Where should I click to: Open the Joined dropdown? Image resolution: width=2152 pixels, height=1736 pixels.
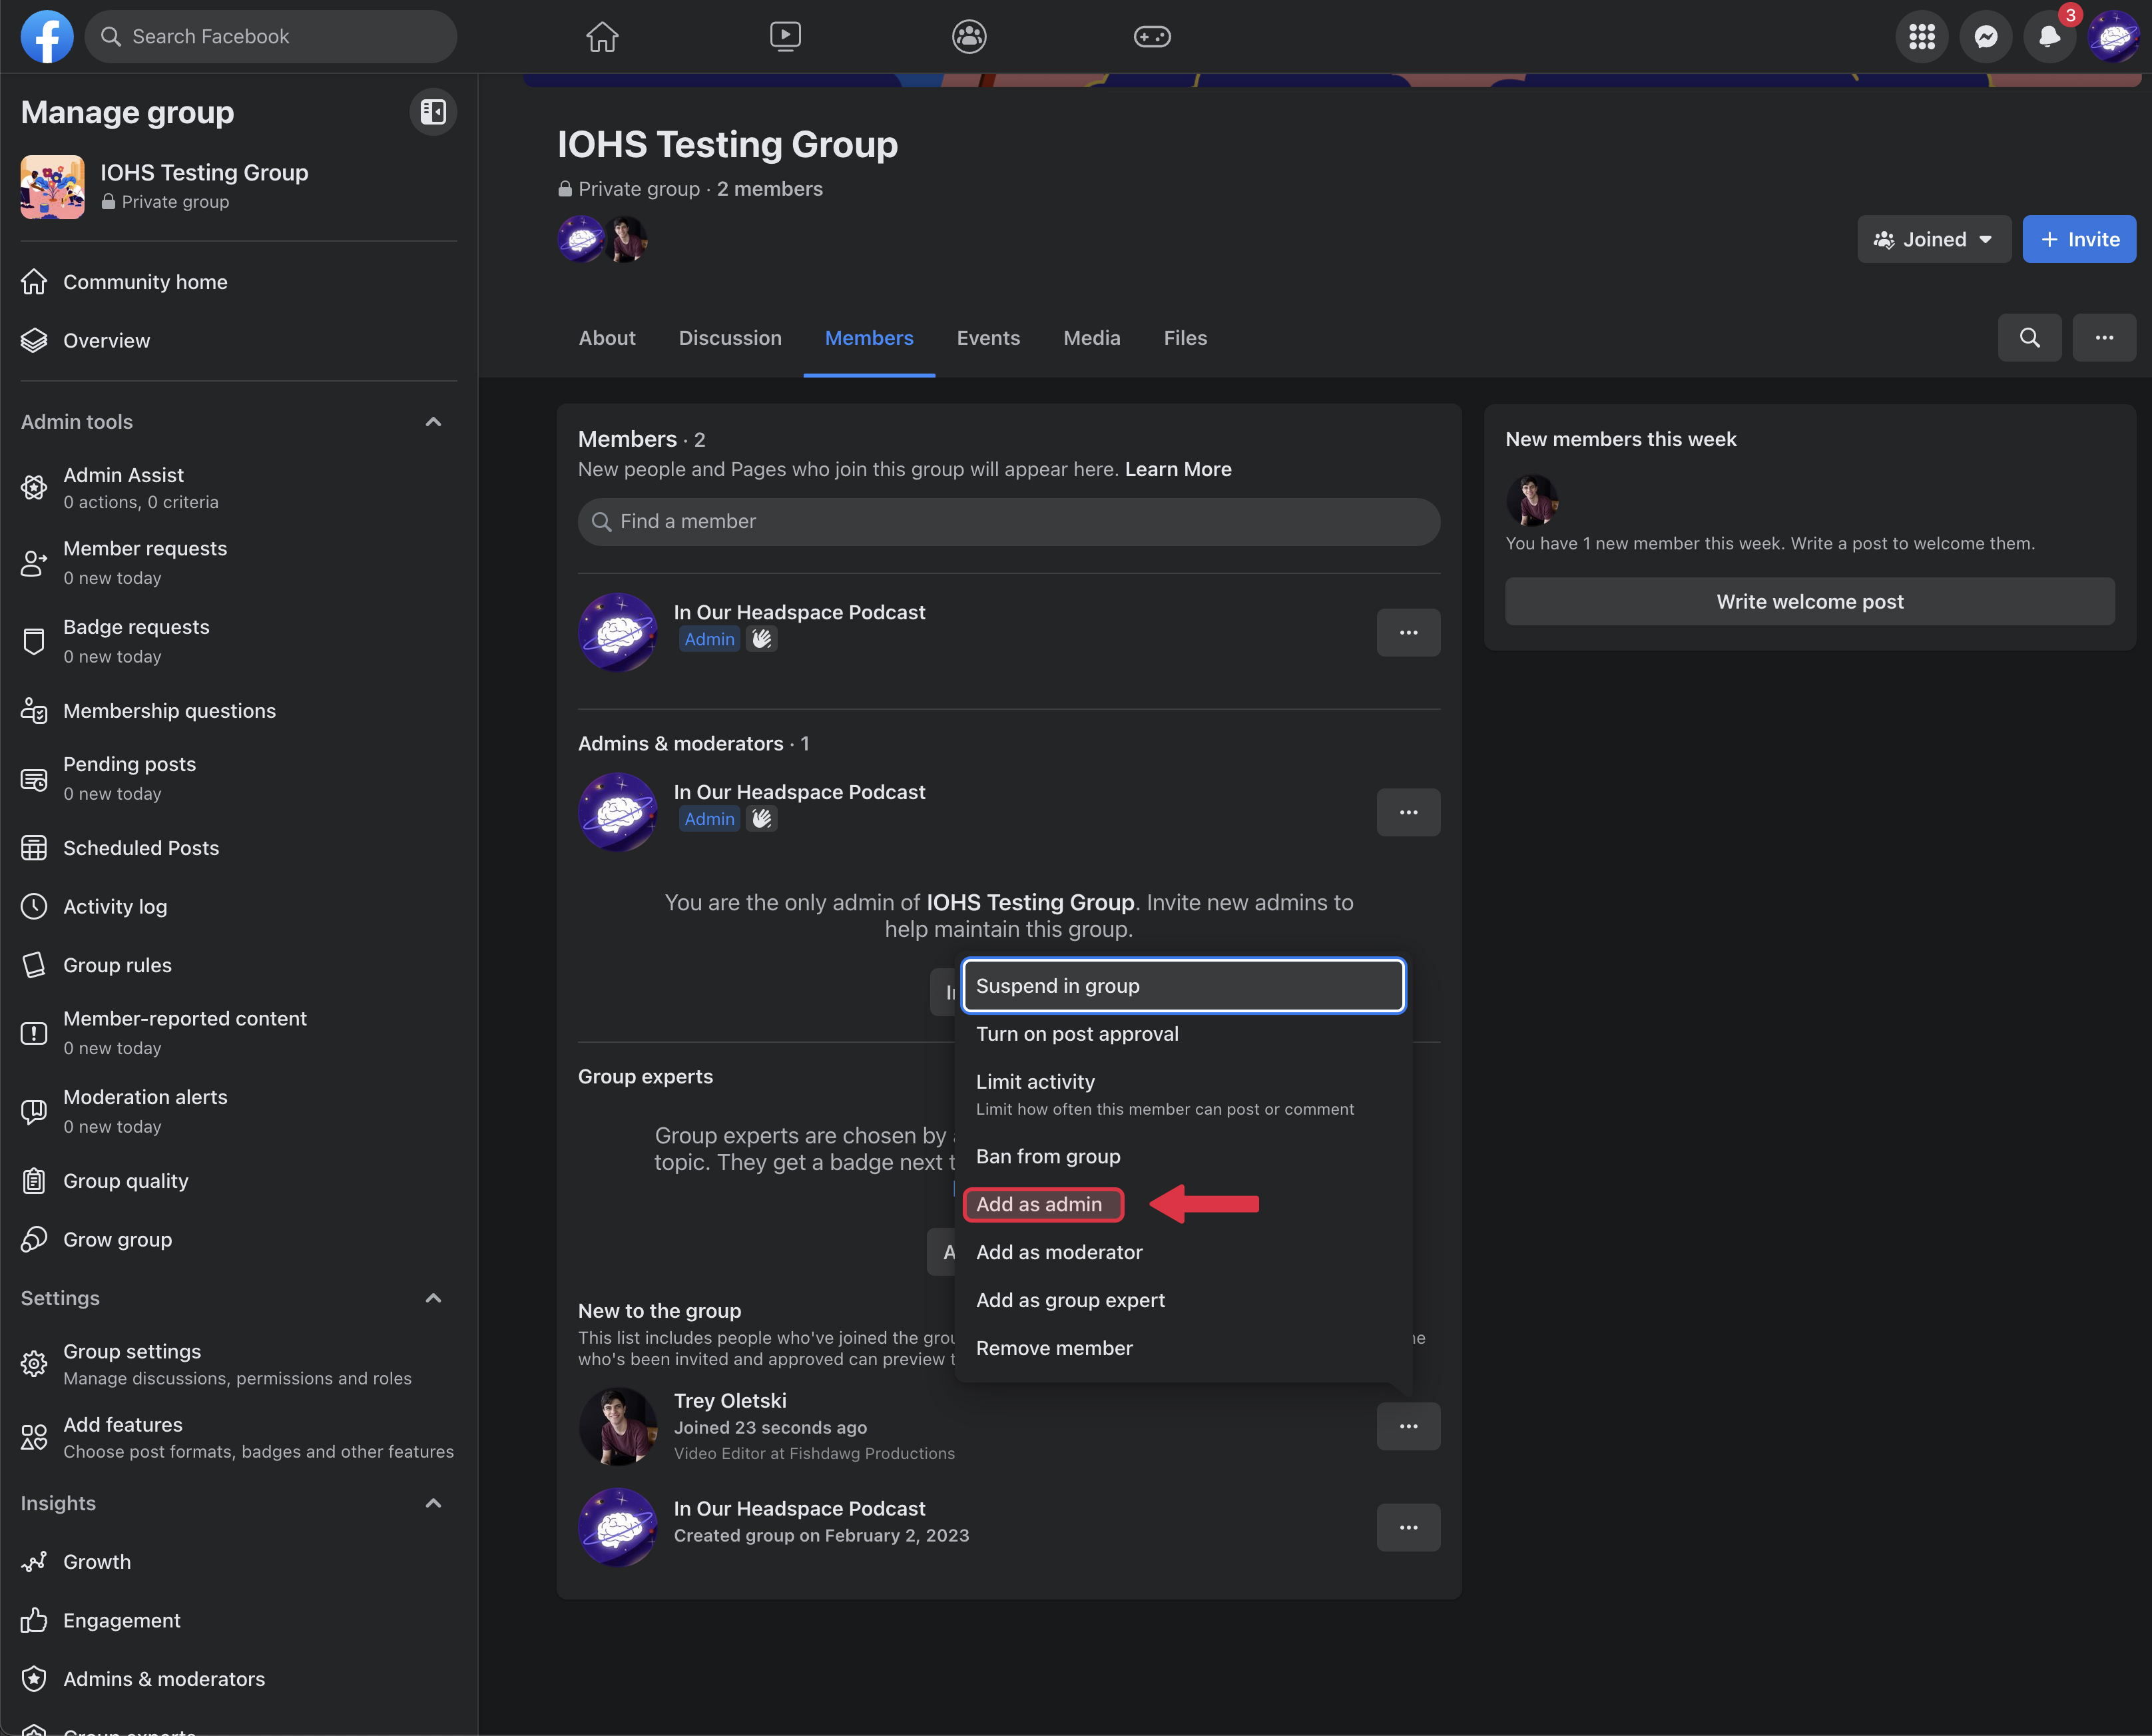click(1933, 239)
